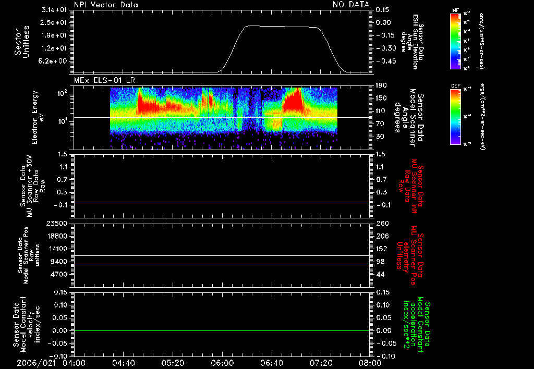Screen dimensions: 534x369
Task: Click the 'NPI Vector Data' panel title
Action: [x=106, y=5]
